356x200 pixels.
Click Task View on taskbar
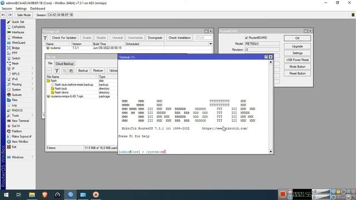click(x=19, y=195)
